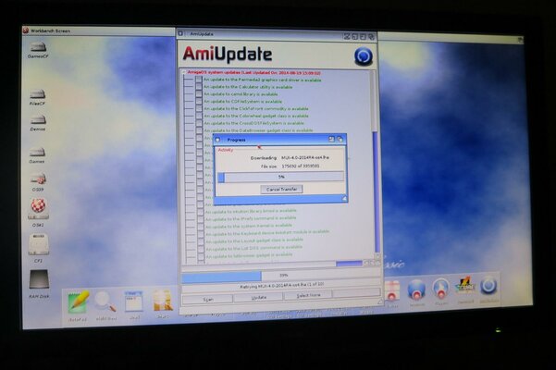Open the Demos drive icon

coord(38,119)
